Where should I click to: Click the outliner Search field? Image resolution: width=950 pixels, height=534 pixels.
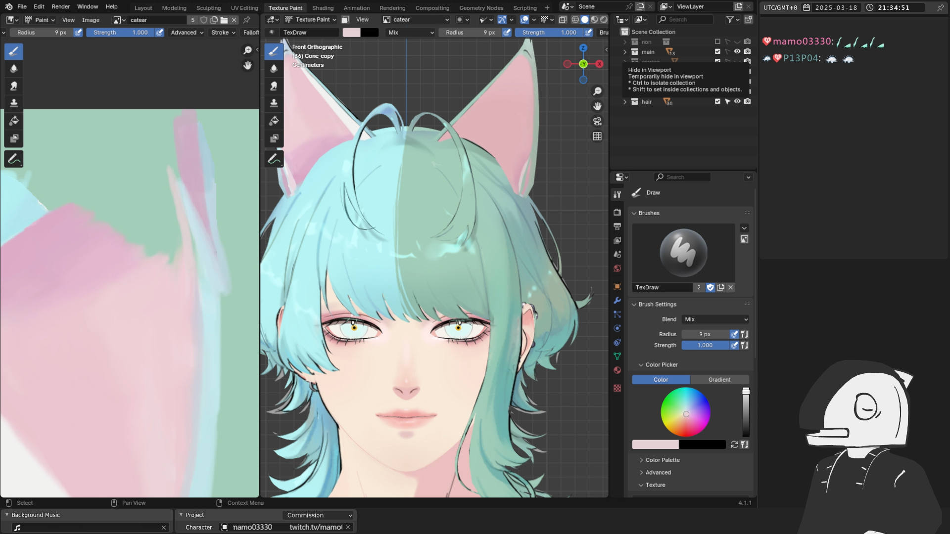pos(685,19)
